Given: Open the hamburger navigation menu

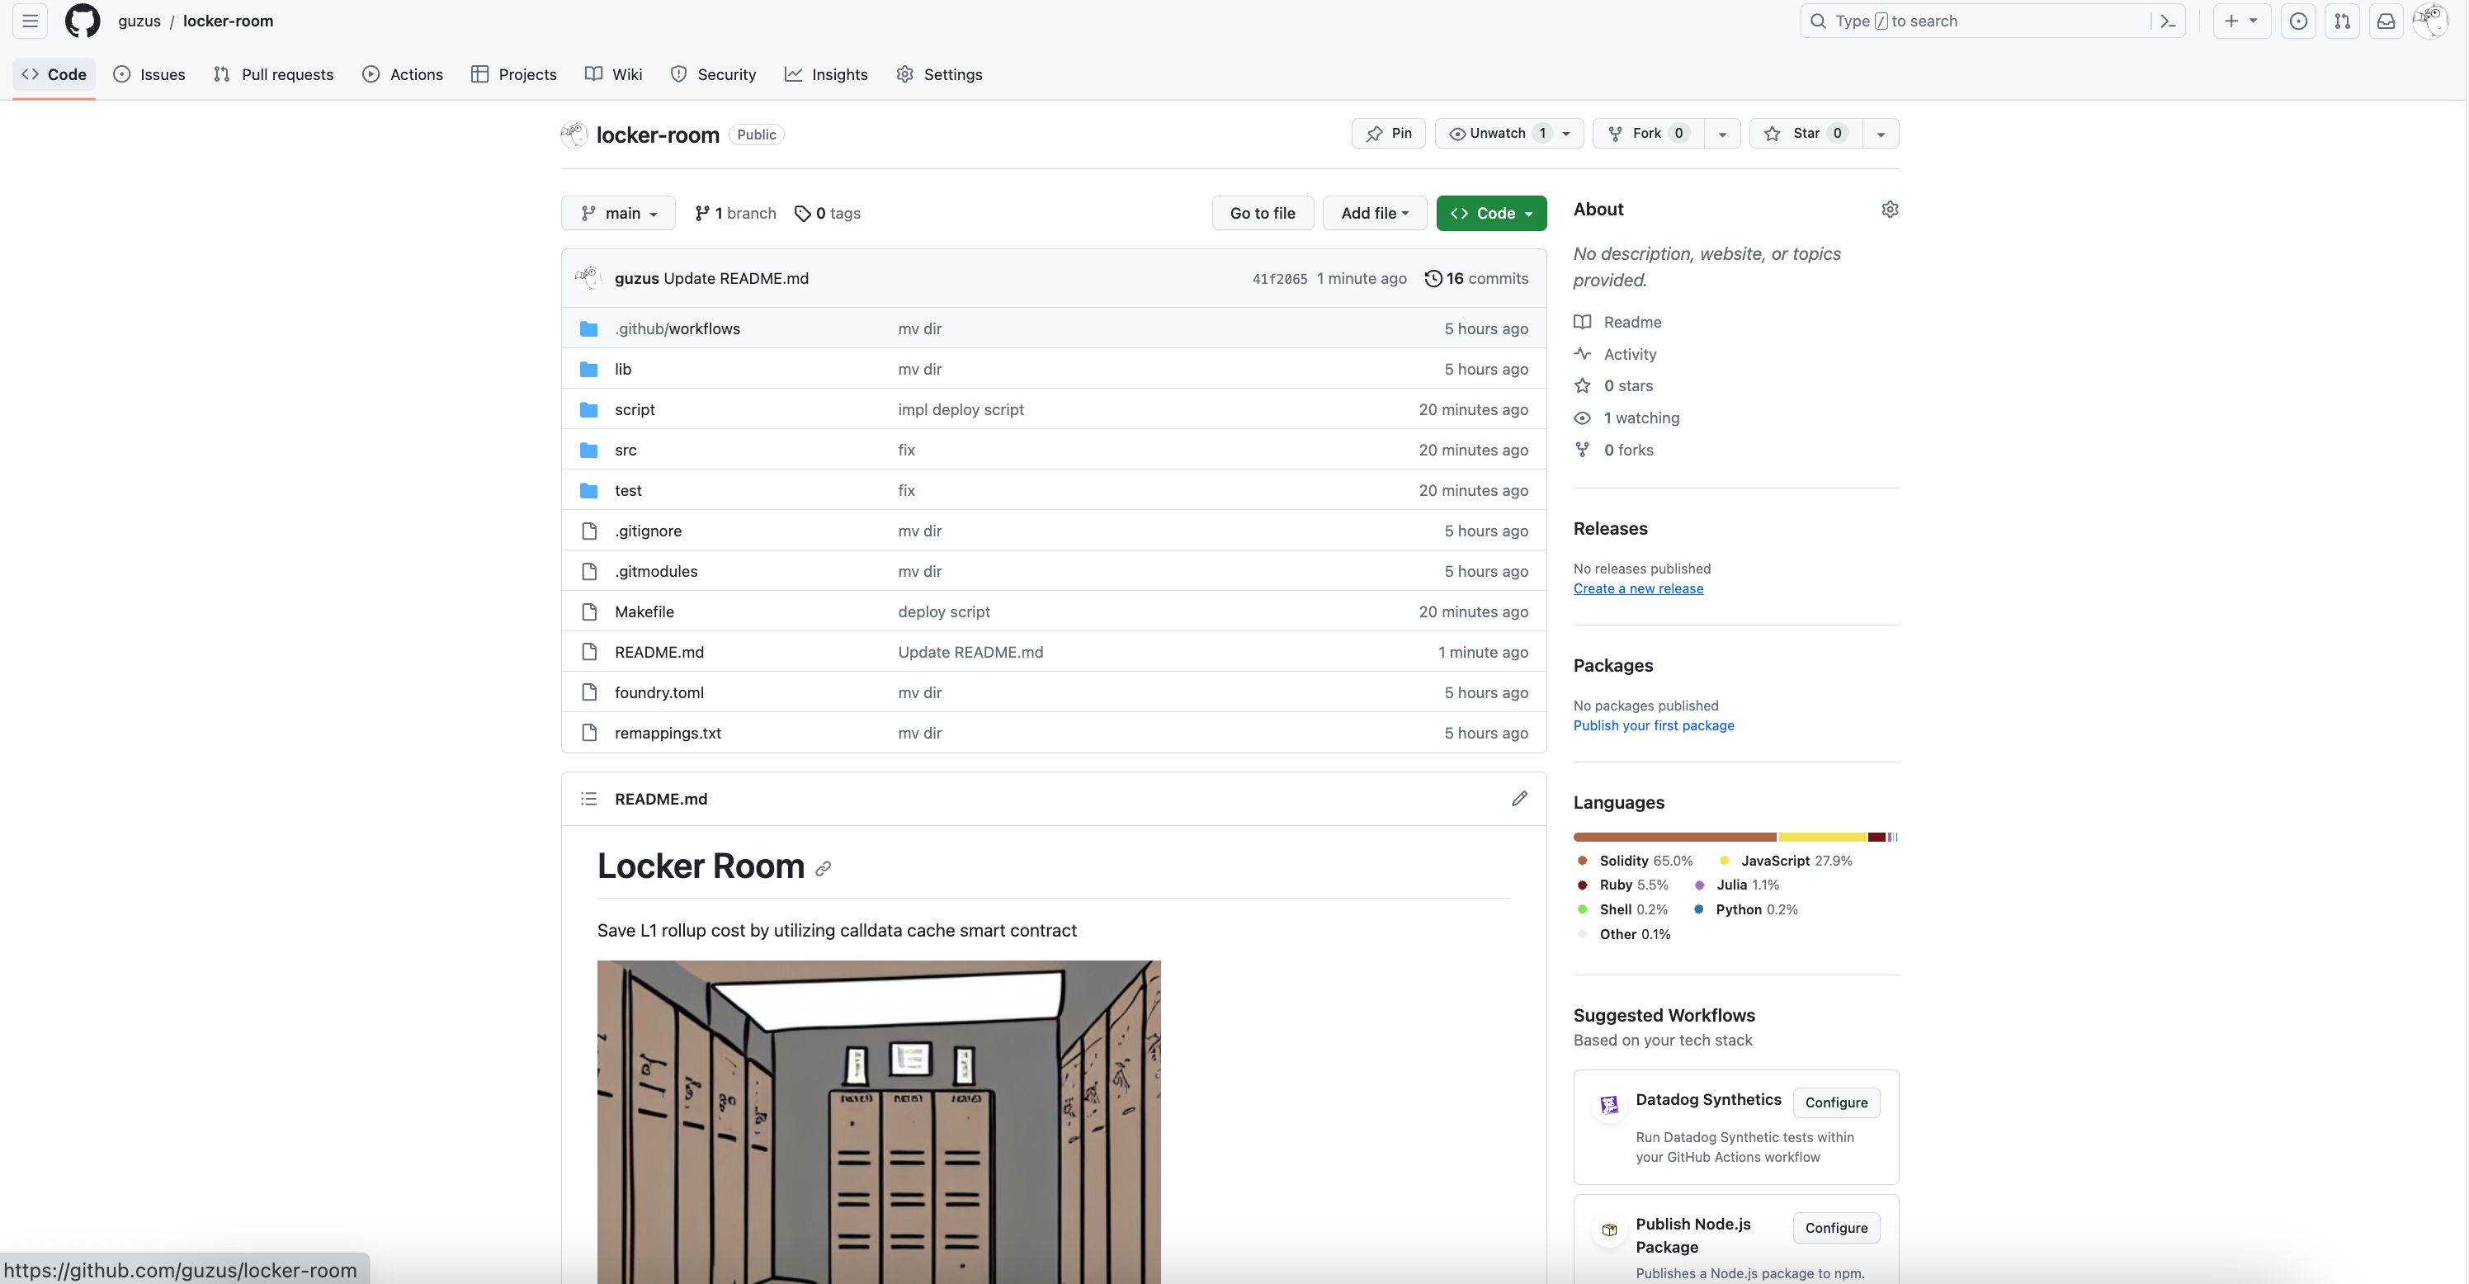Looking at the screenshot, I should tap(30, 21).
